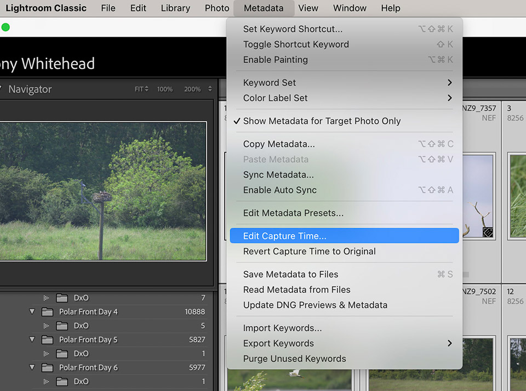Collapse the Polar Front Day 6 folder

point(32,367)
